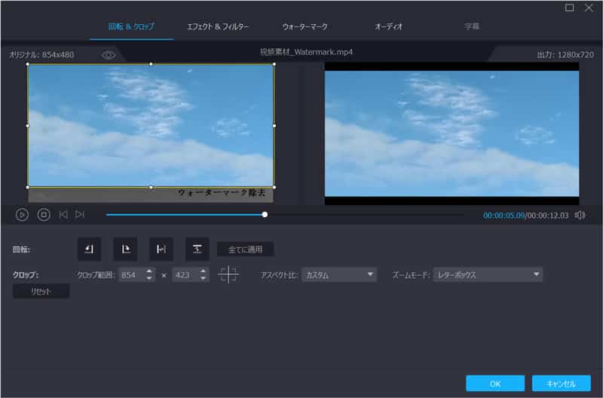Rotate video 90 degrees left
The width and height of the screenshot is (603, 398).
[89, 249]
